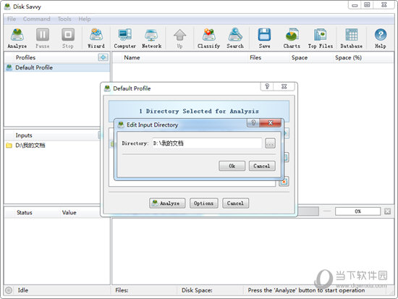Viewport: 398px width, 299px height.
Task: Open the Search tool
Action: point(235,38)
